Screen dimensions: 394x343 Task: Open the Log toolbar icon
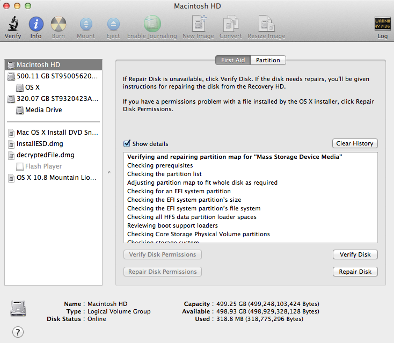click(382, 24)
